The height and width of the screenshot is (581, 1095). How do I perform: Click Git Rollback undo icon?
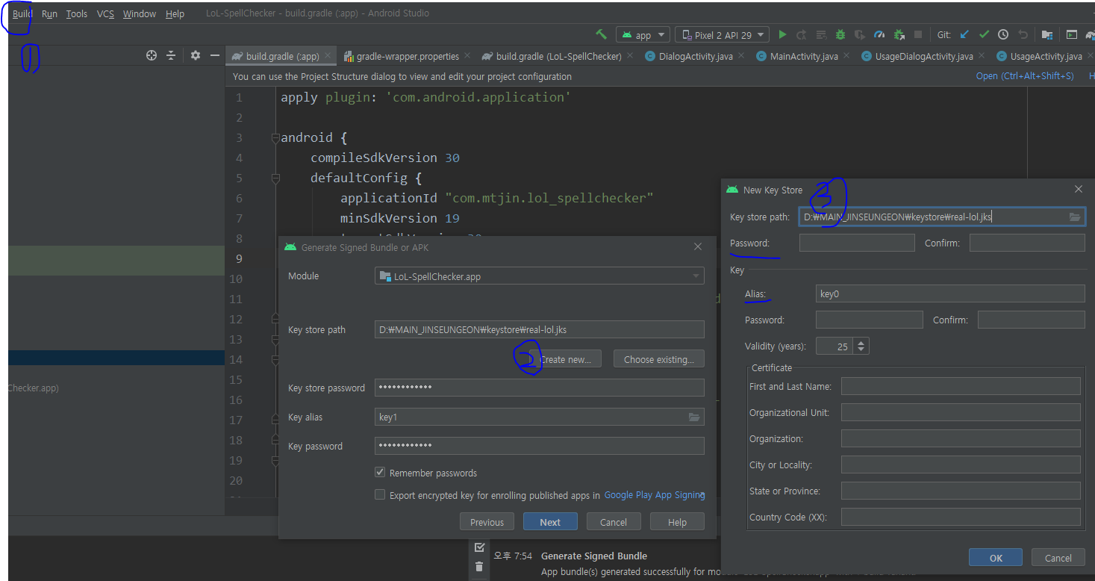(1023, 34)
